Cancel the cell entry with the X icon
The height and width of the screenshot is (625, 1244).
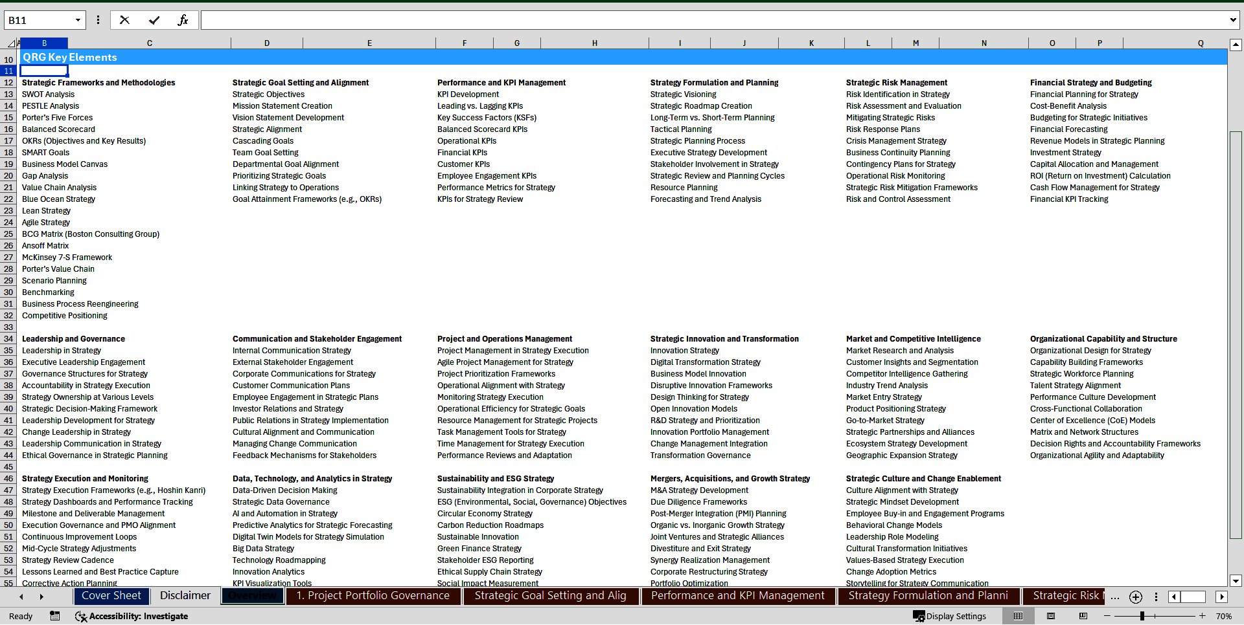tap(124, 20)
